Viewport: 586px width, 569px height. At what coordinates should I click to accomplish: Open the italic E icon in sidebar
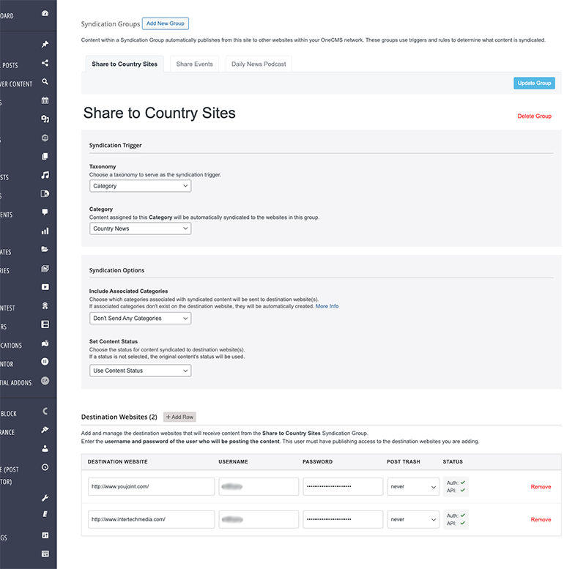[x=45, y=514]
